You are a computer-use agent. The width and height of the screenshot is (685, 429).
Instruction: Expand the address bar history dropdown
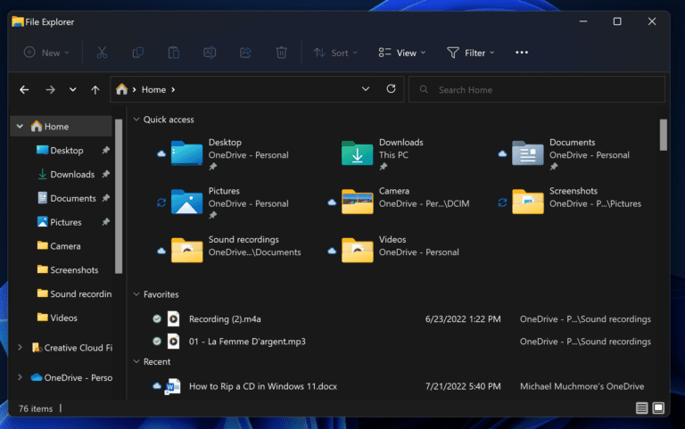coord(366,89)
